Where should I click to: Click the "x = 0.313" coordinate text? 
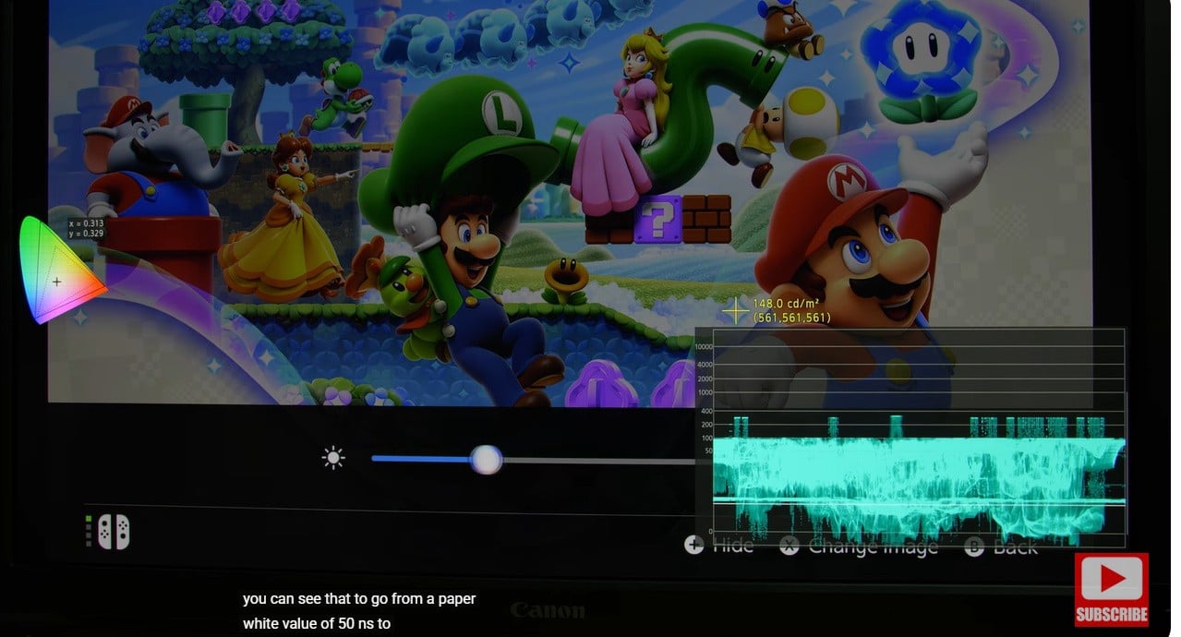click(x=86, y=223)
